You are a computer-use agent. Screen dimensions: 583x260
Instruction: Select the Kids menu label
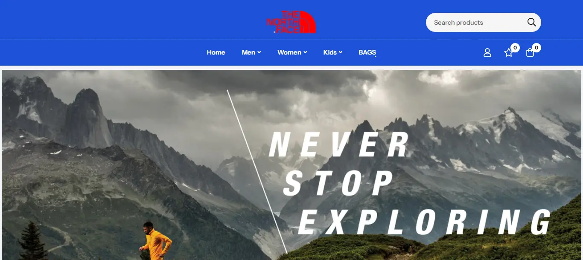coord(330,52)
